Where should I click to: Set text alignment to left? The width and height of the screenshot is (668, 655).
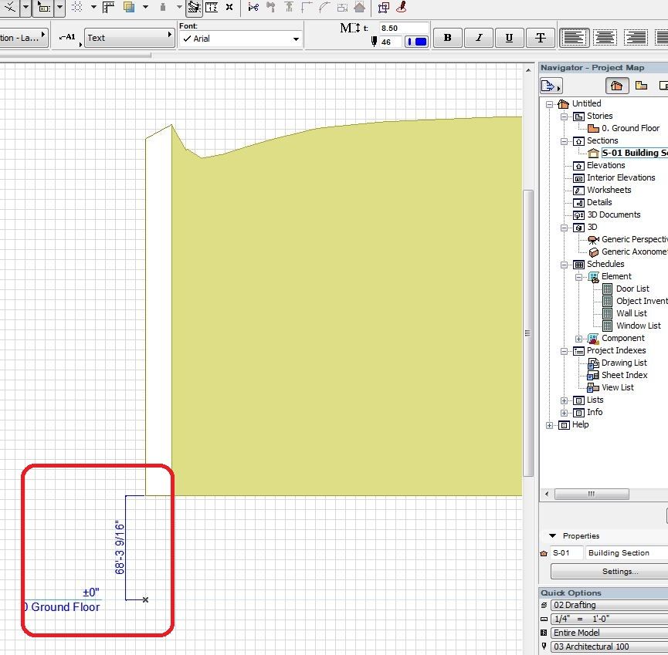pos(574,38)
